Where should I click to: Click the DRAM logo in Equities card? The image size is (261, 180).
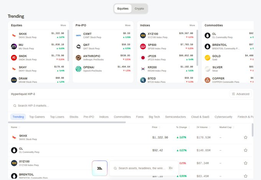(x=14, y=80)
